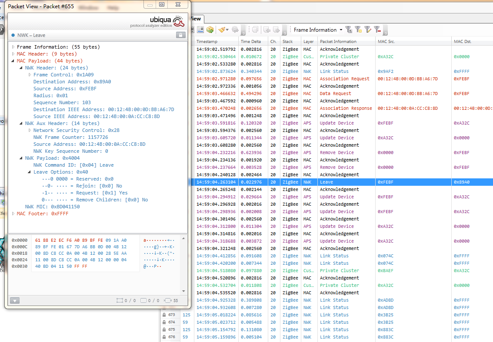The width and height of the screenshot is (493, 342).
Task: Click the packet details view icon
Action: point(200,30)
